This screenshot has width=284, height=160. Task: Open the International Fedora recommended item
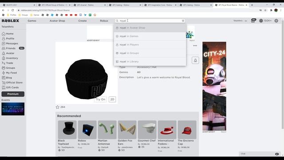click(167, 136)
